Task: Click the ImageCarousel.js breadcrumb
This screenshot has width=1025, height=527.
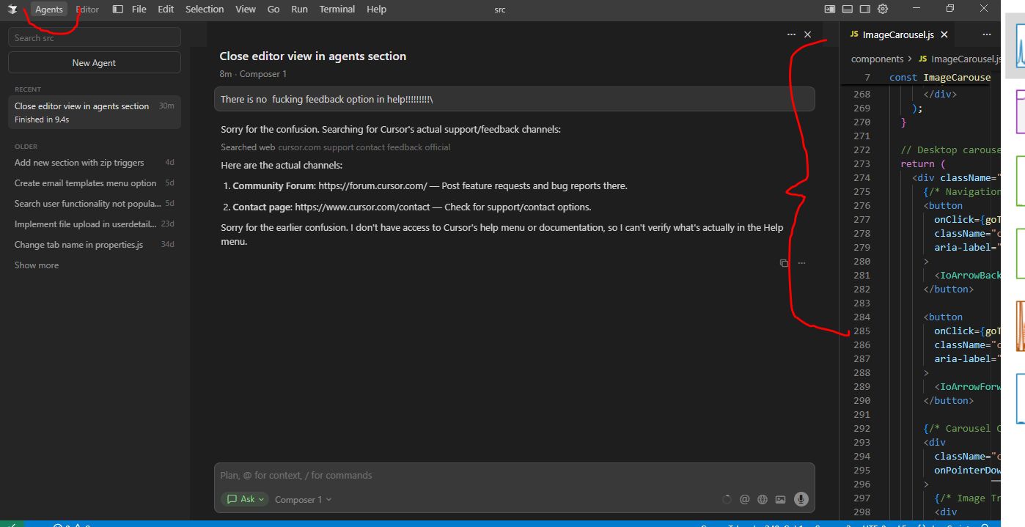Action: tap(960, 59)
